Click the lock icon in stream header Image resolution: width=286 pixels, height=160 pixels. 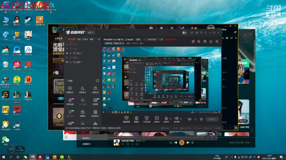(x=199, y=41)
